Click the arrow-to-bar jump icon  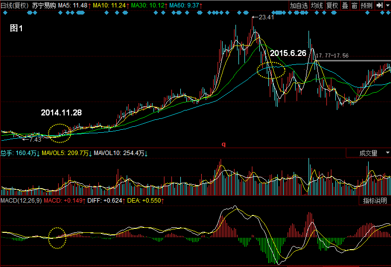(x=379, y=5)
